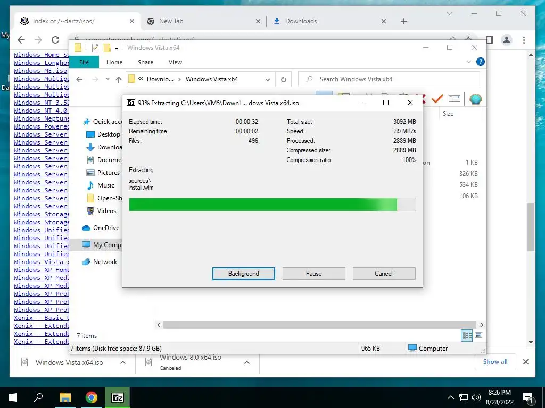
Task: Click Properties icon in quick access toolbar
Action: (x=95, y=47)
